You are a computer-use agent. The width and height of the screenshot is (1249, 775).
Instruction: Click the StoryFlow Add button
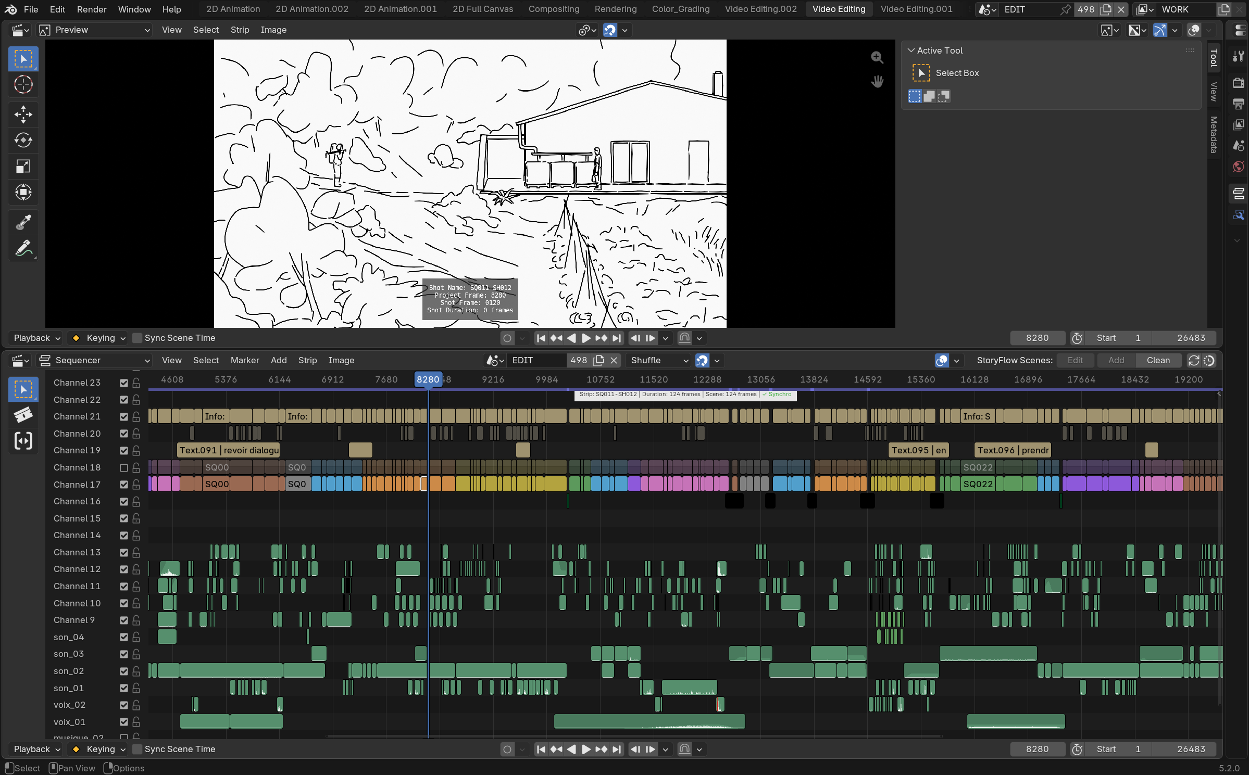click(x=1116, y=361)
